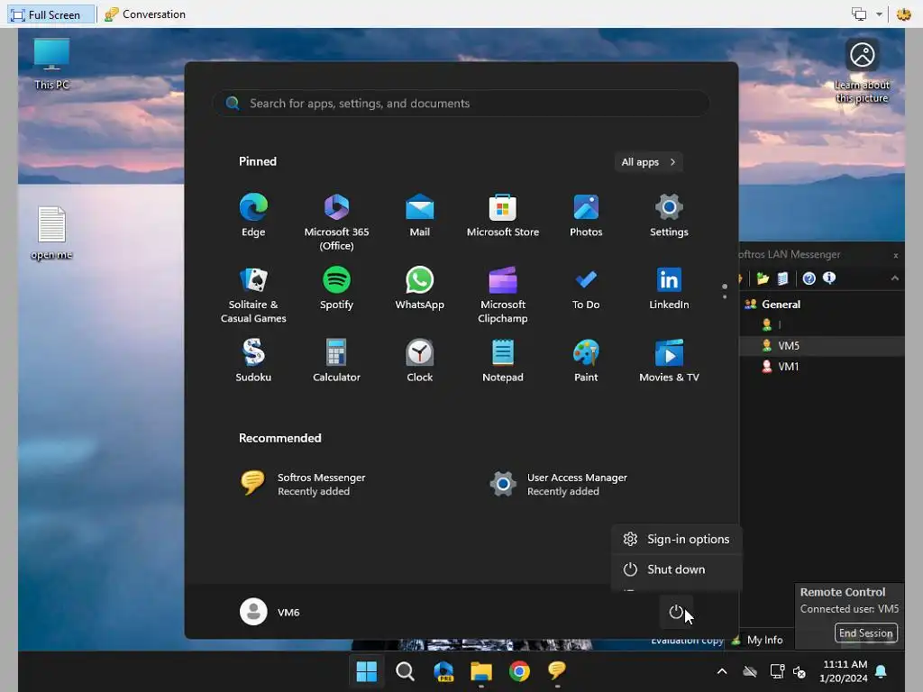Viewport: 923px width, 692px height.
Task: Open the clock showing 11:11 AM
Action: point(845,671)
